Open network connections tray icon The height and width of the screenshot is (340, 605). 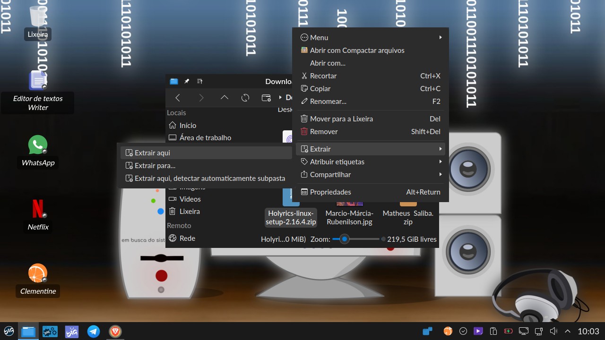pos(538,331)
